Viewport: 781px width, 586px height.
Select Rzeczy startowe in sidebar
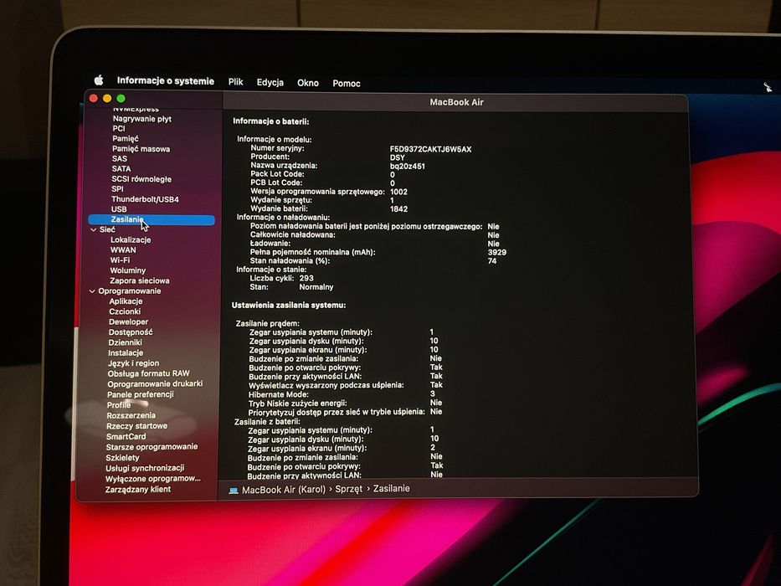coord(137,426)
